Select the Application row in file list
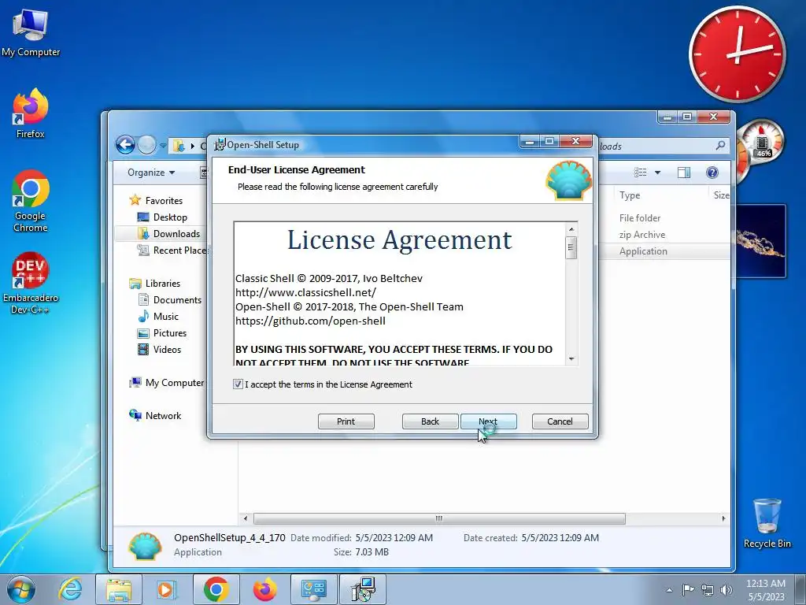 point(643,251)
